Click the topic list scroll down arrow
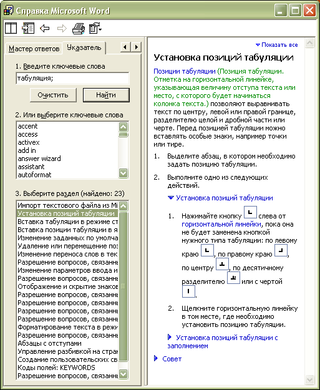320x390 pixels. (x=124, y=374)
